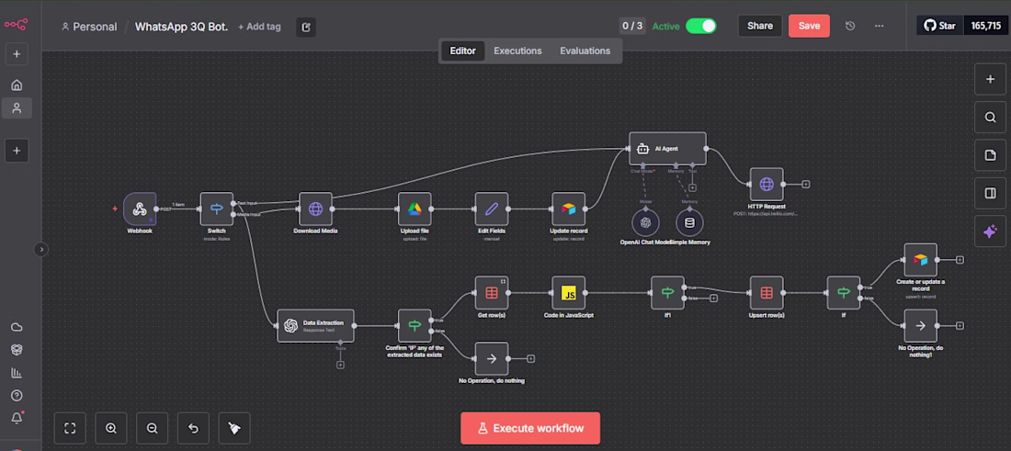Screen dimensions: 1011x451
Task: Add a node after Create or update a record
Action: coord(960,260)
